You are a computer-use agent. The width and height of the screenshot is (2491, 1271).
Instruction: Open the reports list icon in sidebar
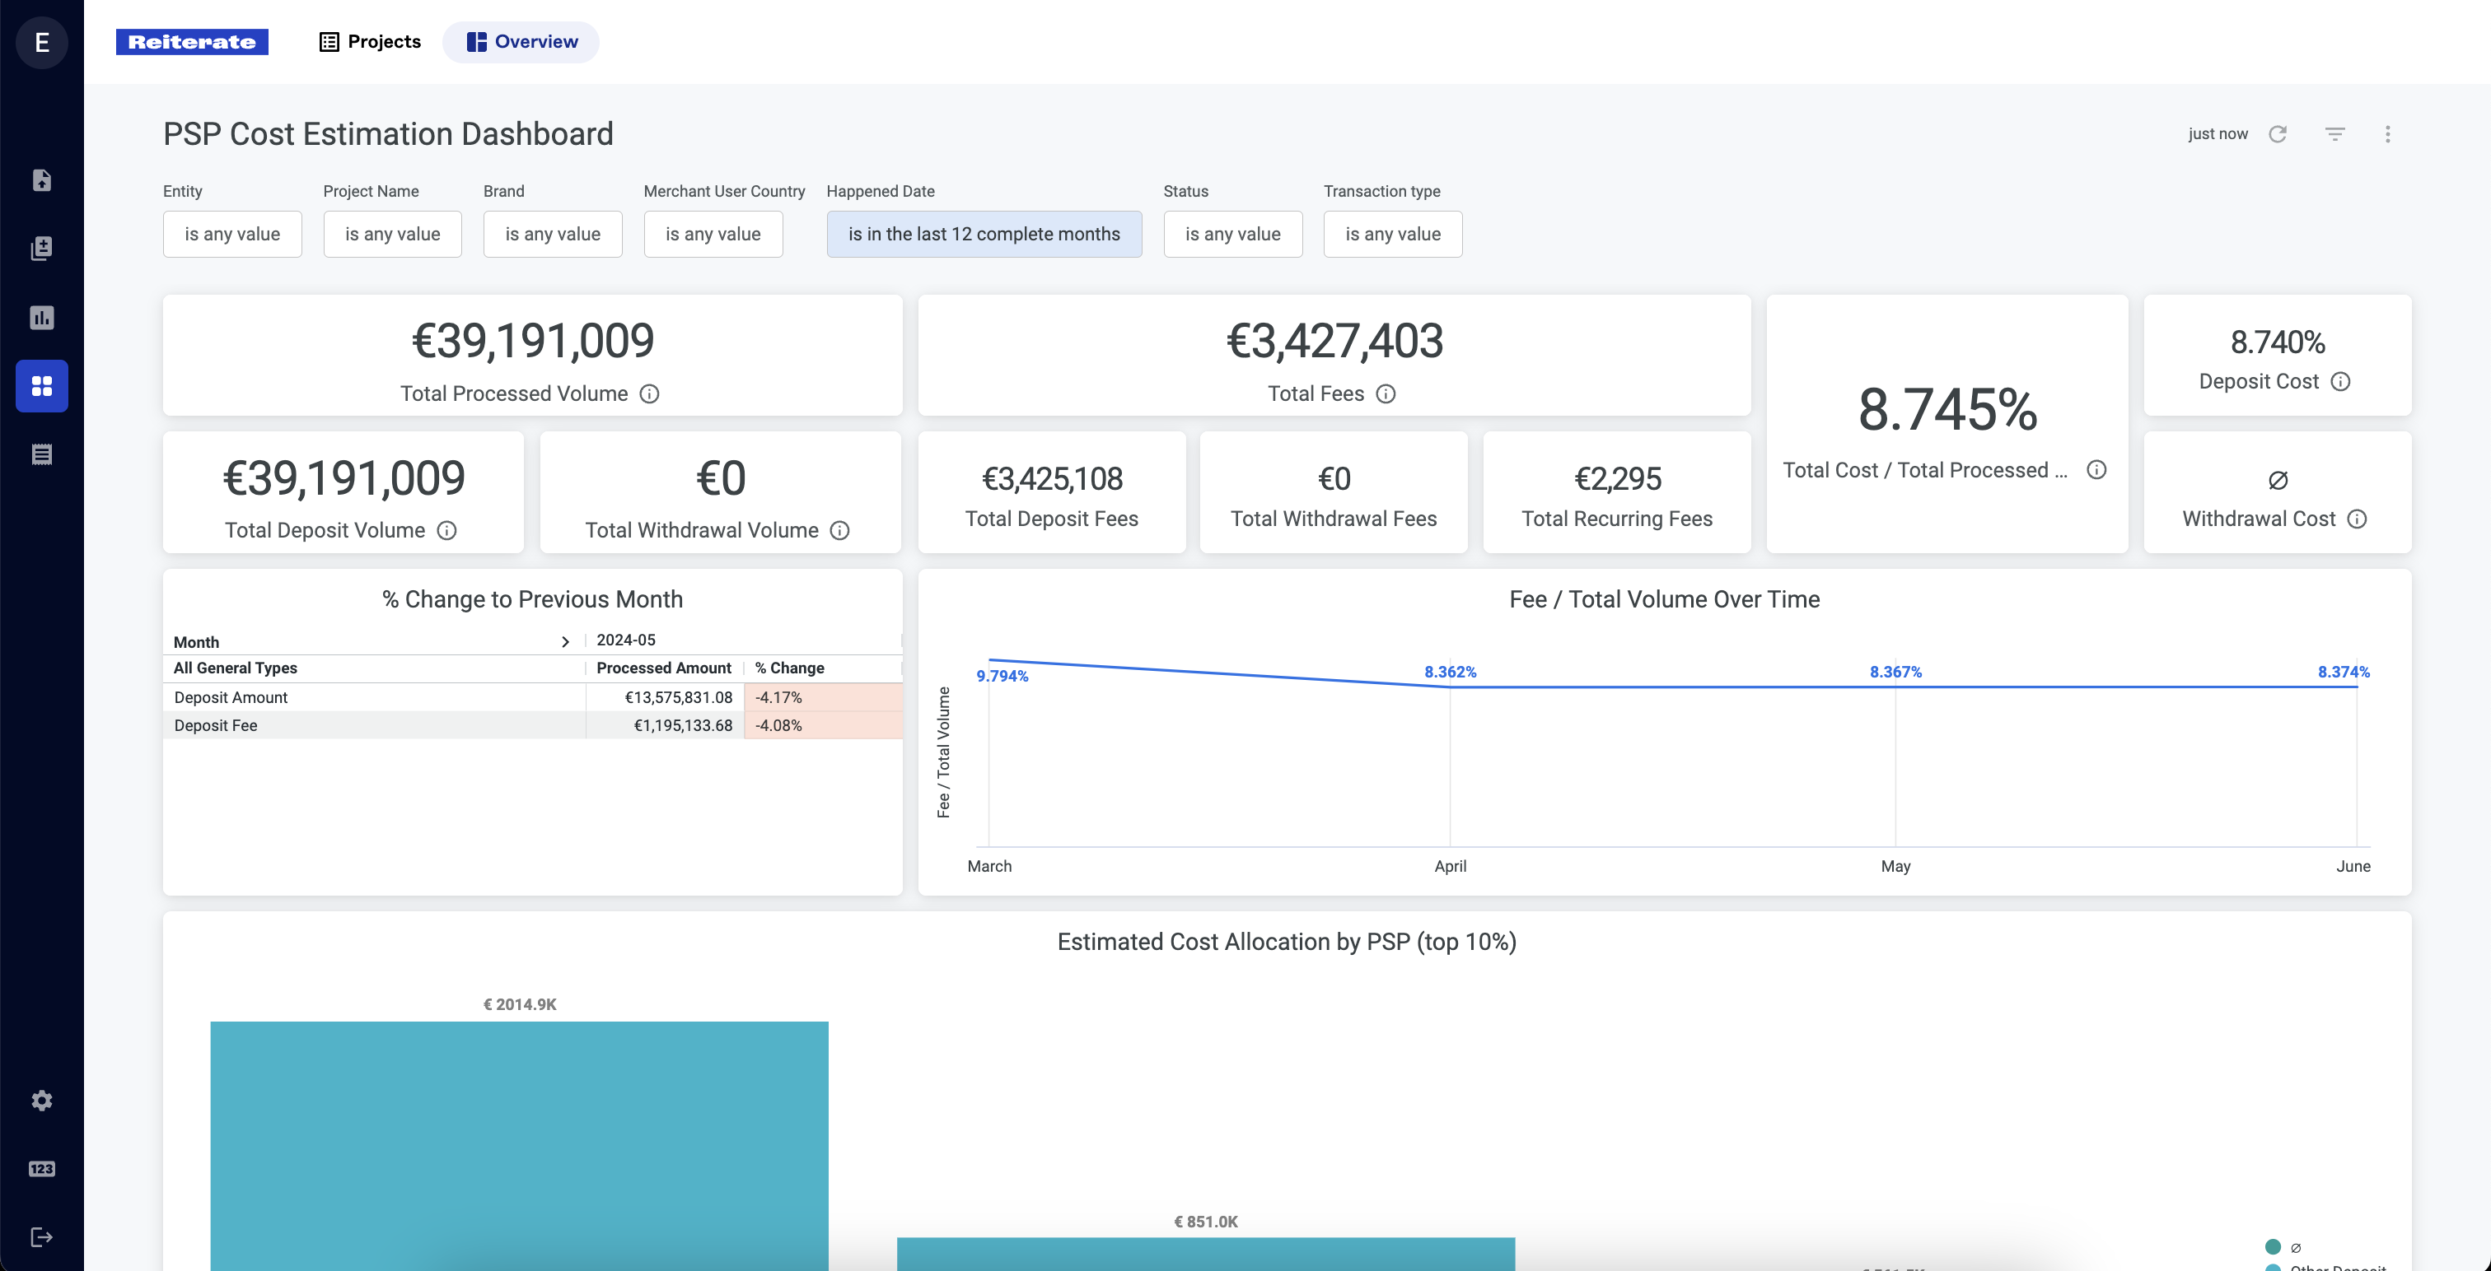[x=41, y=454]
